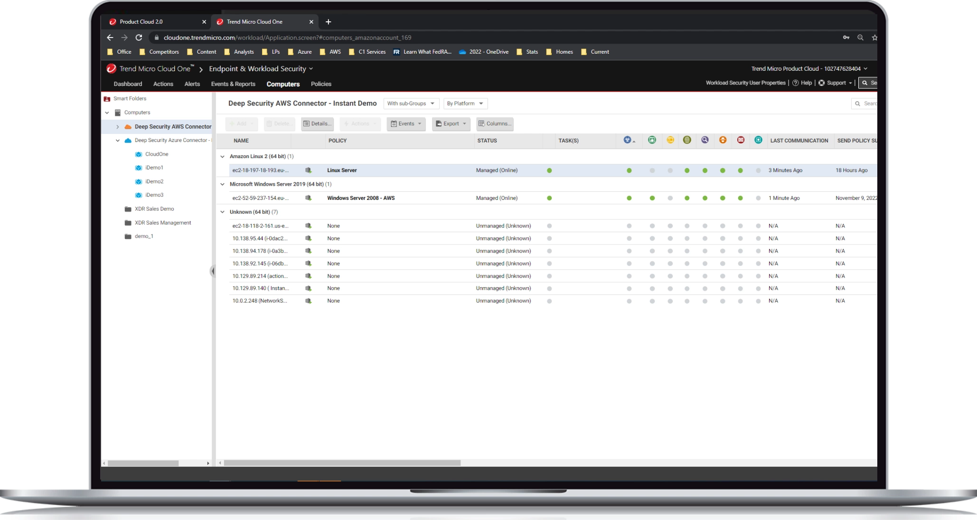Viewport: 977px width, 520px height.
Task: Click the zoom magnifier icon in address bar
Action: 860,38
